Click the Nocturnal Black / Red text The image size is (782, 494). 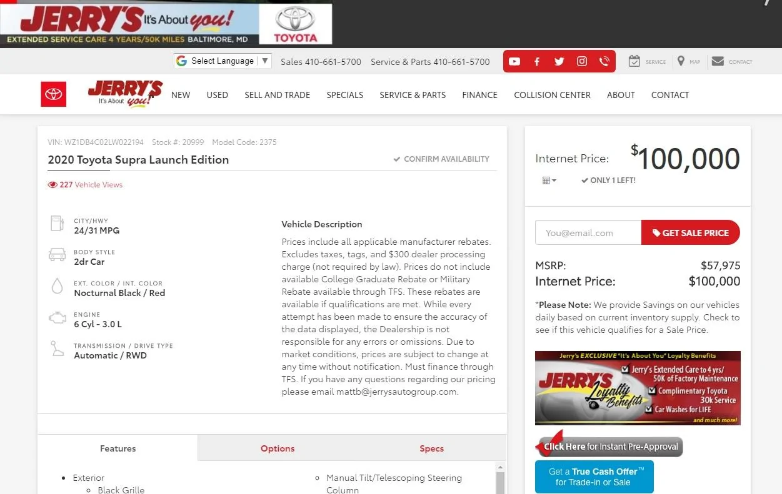coord(119,293)
